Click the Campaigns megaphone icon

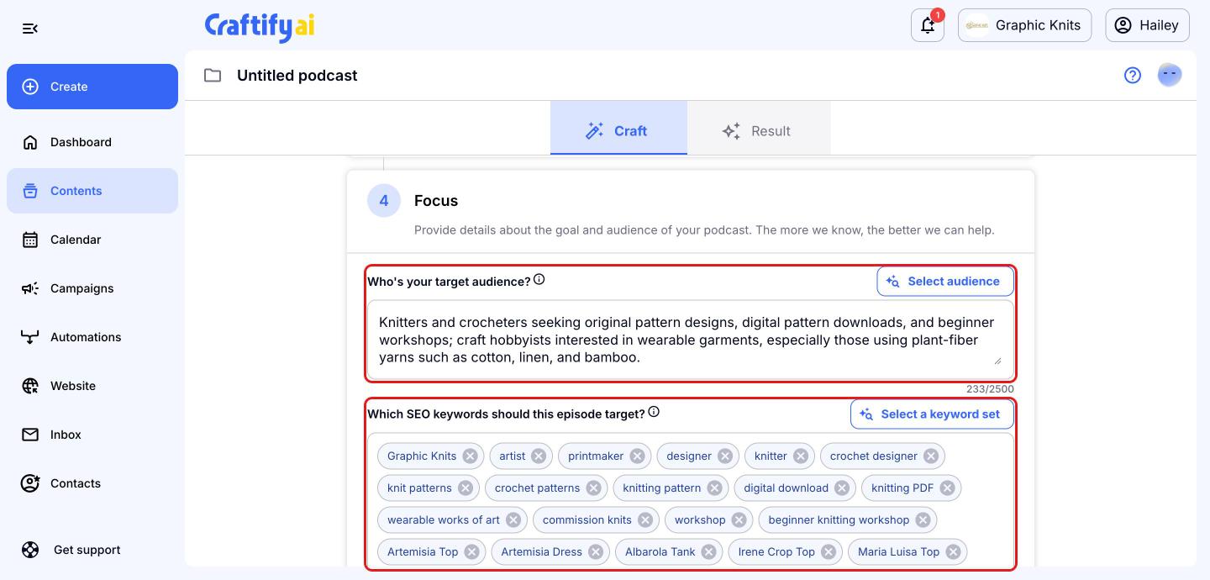[x=30, y=288]
